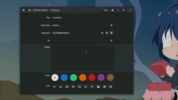Focus the Password field
178x100 pixels.
tap(76, 33)
